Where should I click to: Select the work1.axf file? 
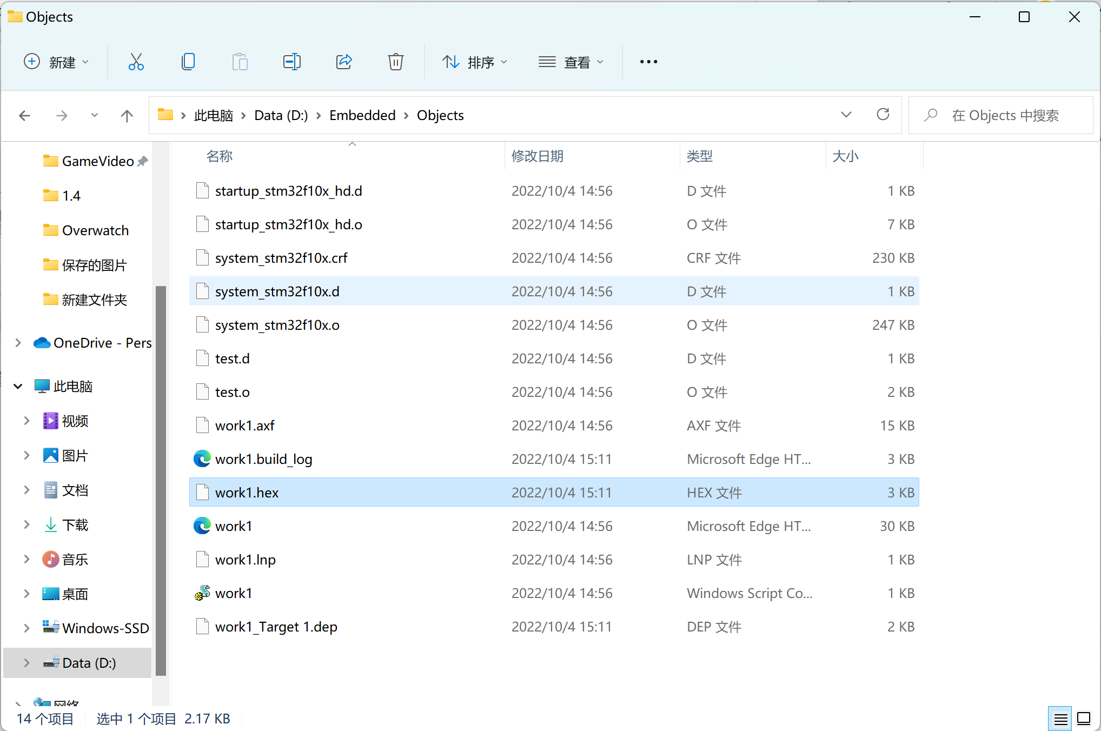tap(554, 426)
